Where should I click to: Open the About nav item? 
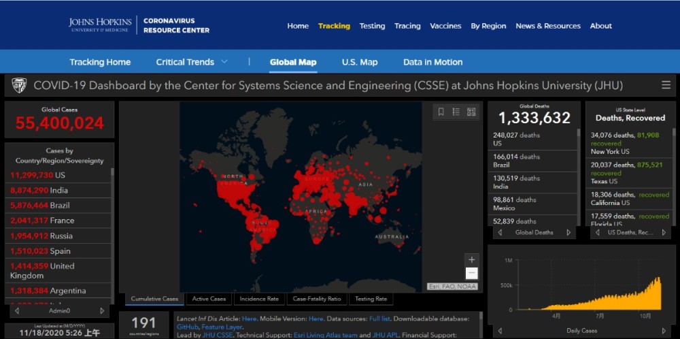[600, 26]
